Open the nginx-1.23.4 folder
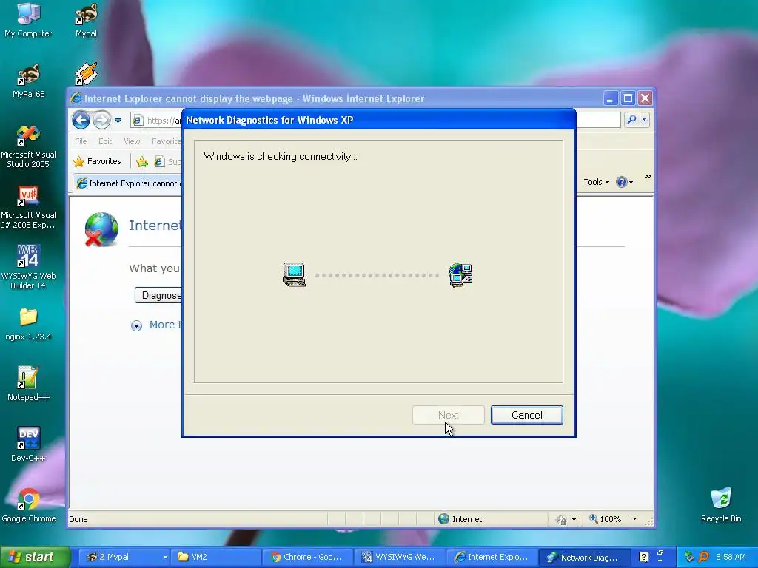This screenshot has width=758, height=568. (28, 324)
